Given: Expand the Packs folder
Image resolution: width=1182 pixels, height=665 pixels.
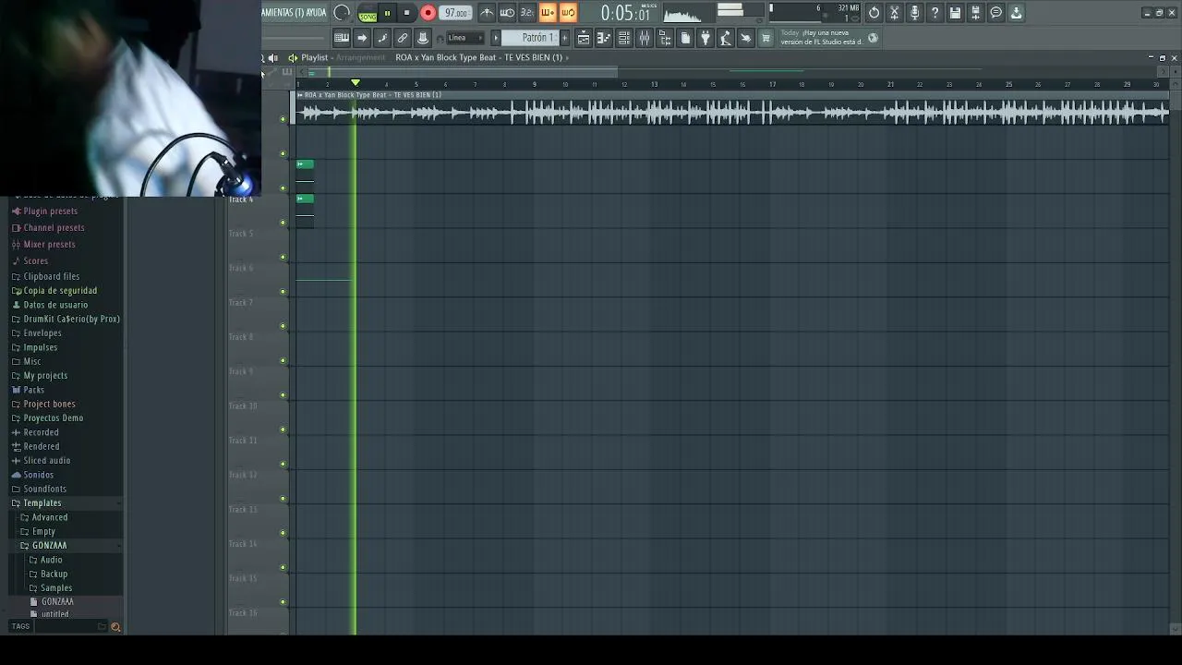Looking at the screenshot, I should tap(33, 390).
